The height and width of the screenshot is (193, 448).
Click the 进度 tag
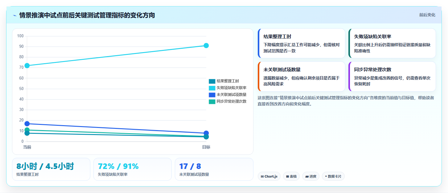(310, 176)
